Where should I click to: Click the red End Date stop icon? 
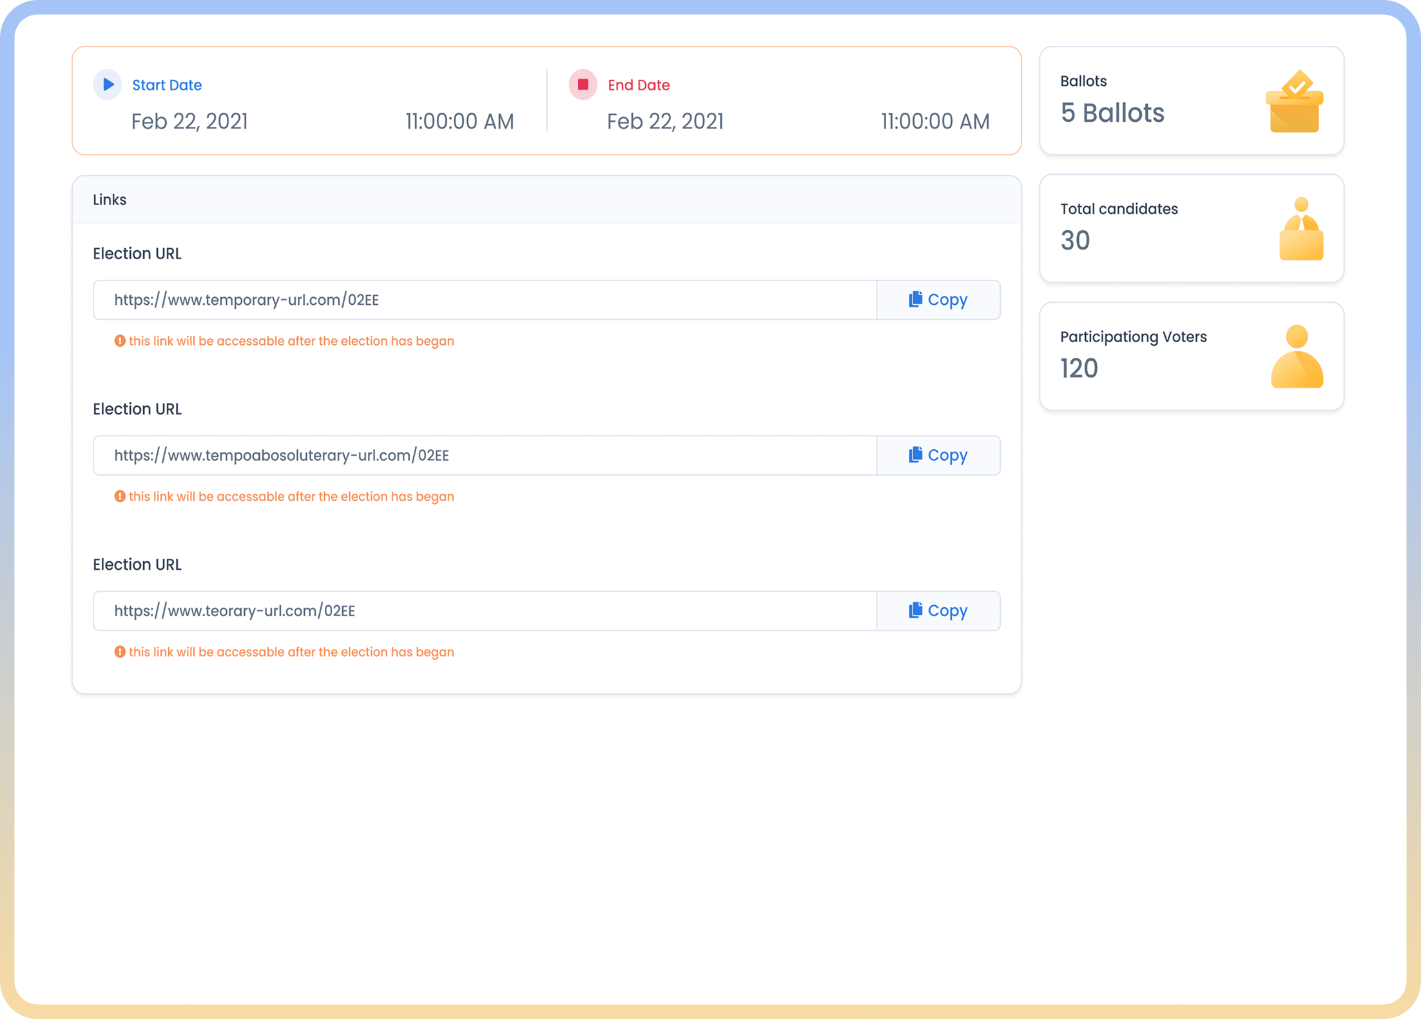point(583,84)
